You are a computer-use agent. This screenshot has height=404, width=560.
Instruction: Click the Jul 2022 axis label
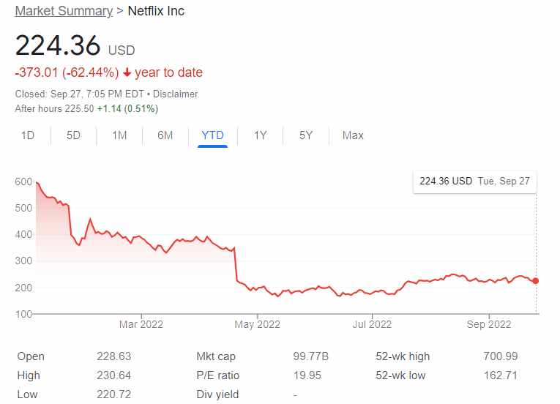(x=372, y=324)
